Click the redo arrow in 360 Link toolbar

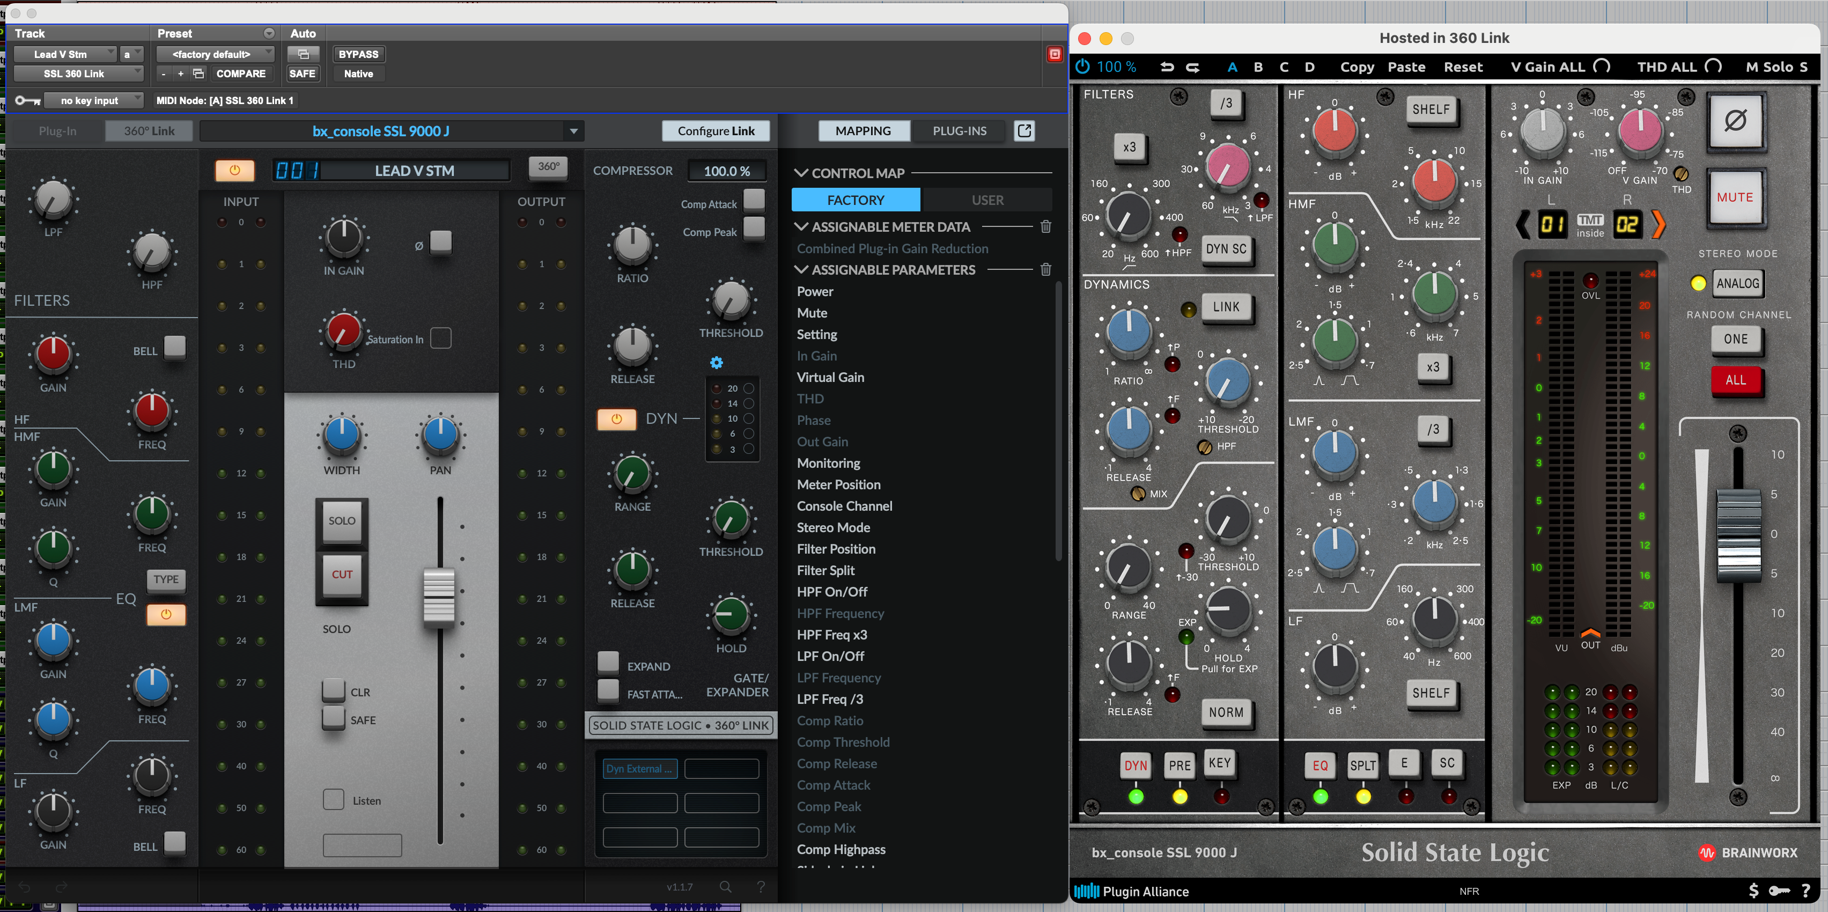coord(1193,67)
